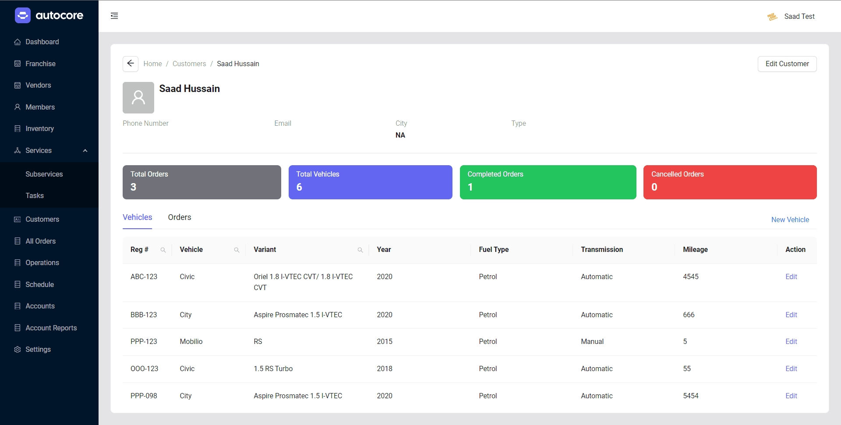The image size is (841, 425).
Task: Click the Franchise store icon
Action: [18, 64]
